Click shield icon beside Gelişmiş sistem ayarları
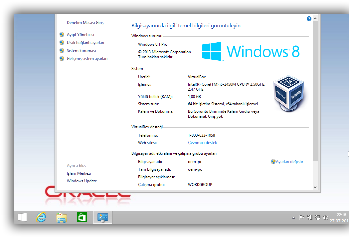Image resolution: width=349 pixels, height=238 pixels. click(62, 59)
